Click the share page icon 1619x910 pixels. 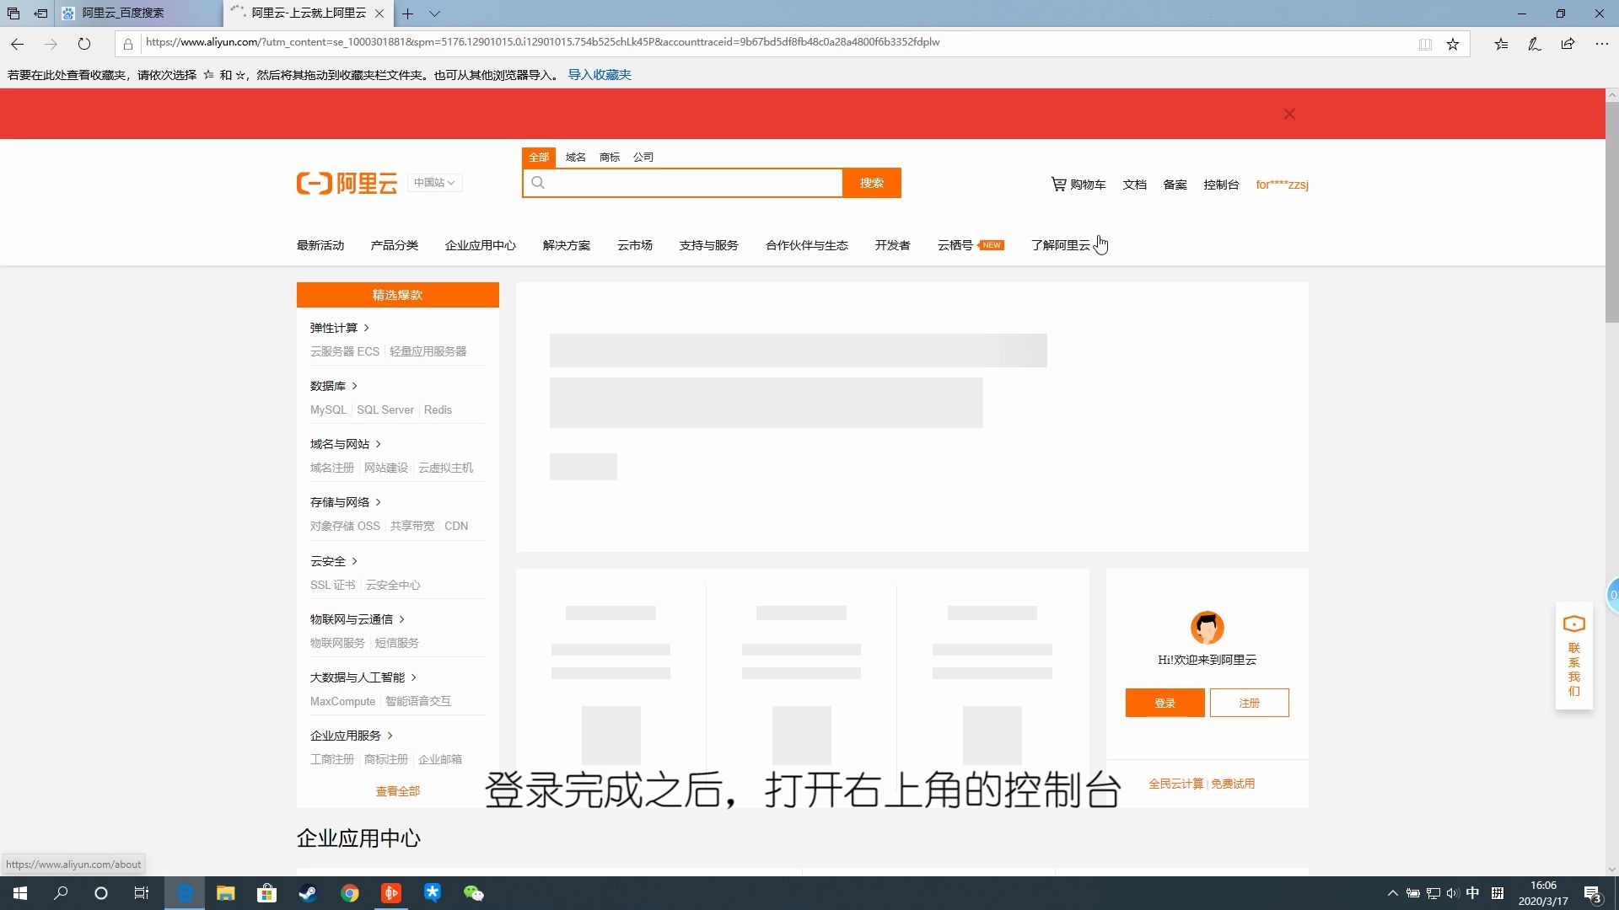[1568, 44]
